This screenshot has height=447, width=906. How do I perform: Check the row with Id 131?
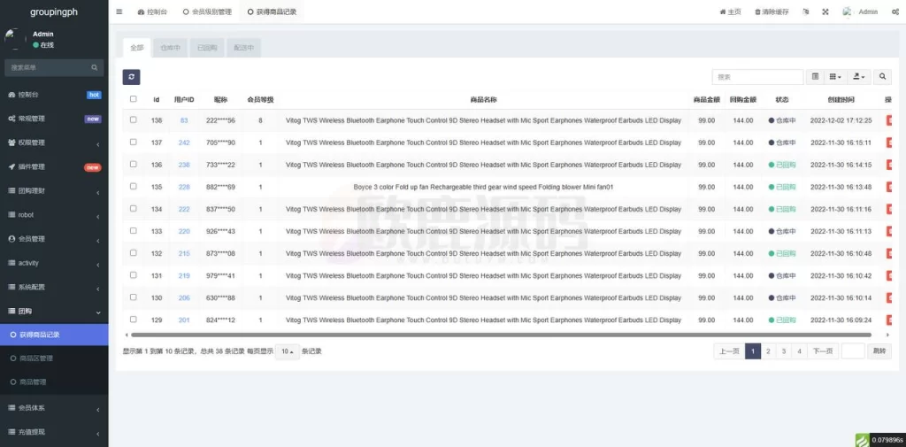pyautogui.click(x=134, y=274)
